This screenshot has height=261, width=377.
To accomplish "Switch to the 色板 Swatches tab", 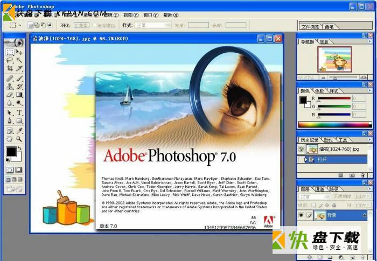I will pyautogui.click(x=319, y=91).
